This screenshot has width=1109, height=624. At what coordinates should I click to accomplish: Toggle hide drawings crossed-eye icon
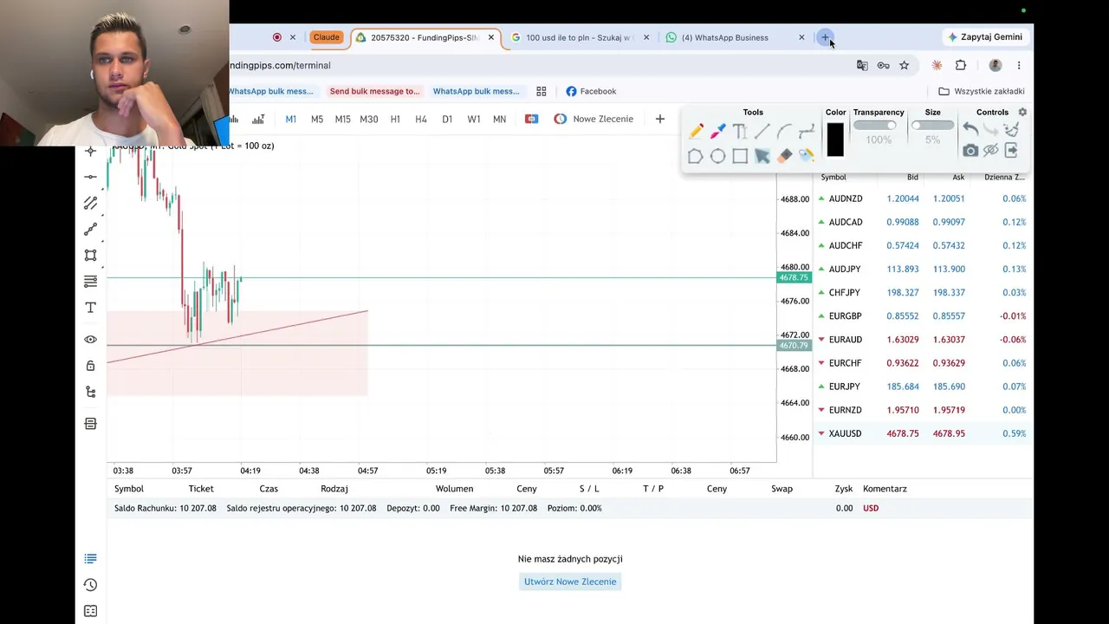[x=991, y=151]
